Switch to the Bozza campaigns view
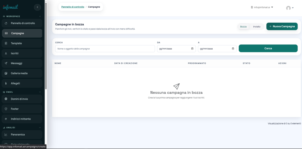This screenshot has height=149, width=302. pos(243,27)
